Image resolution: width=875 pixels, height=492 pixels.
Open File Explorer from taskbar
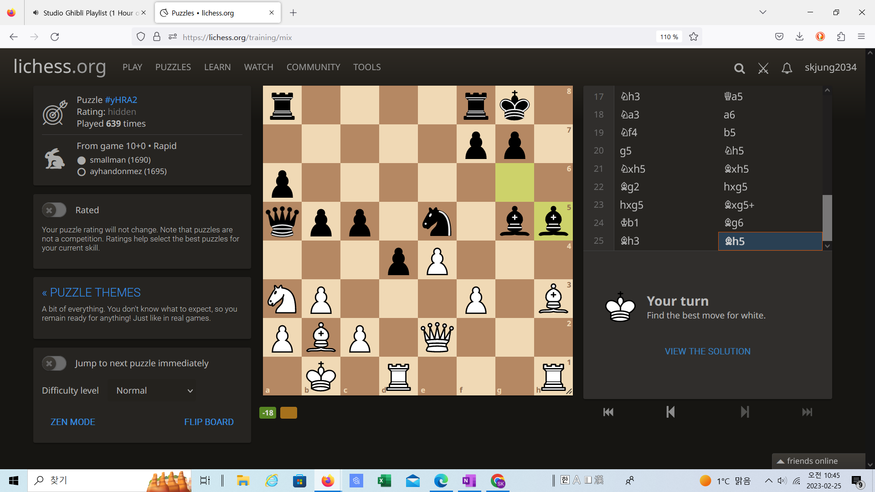[x=243, y=481]
